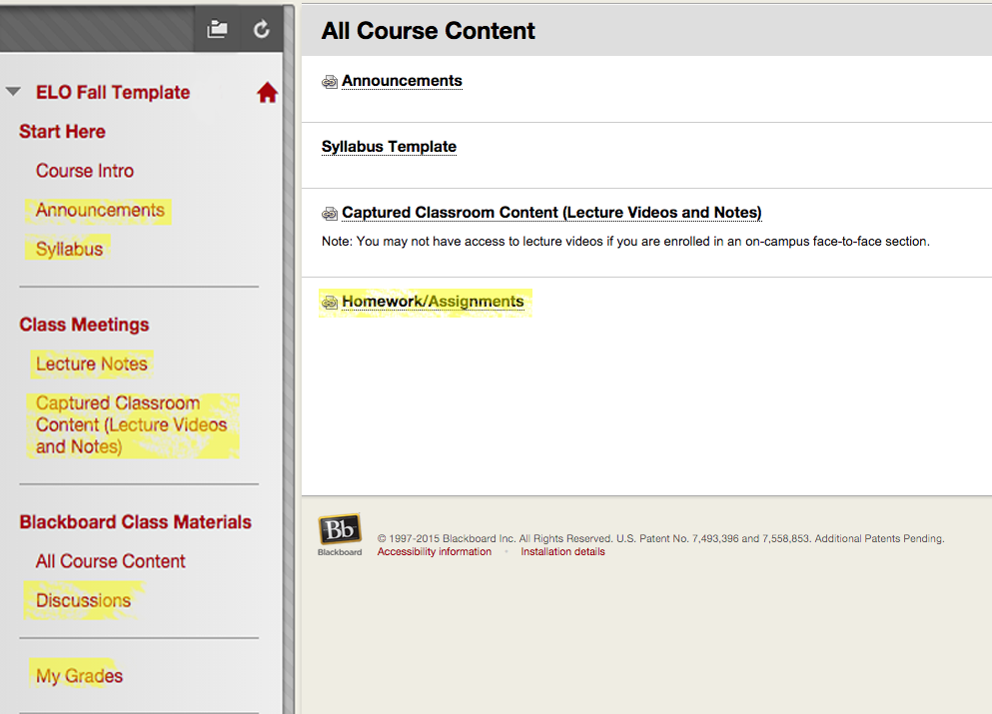
Task: Click the Class Meetings section heading
Action: point(84,326)
